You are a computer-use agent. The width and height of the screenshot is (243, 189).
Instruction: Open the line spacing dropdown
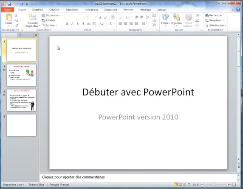tap(148, 17)
